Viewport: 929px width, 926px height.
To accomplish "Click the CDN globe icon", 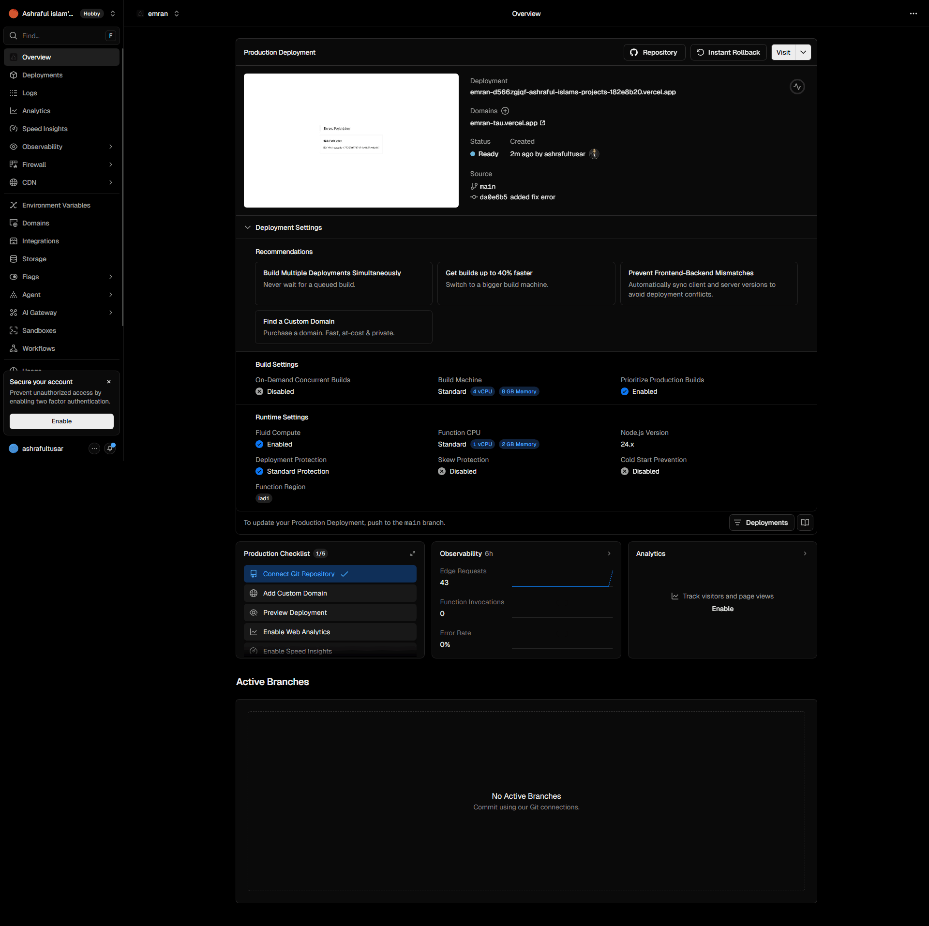I will [x=14, y=182].
